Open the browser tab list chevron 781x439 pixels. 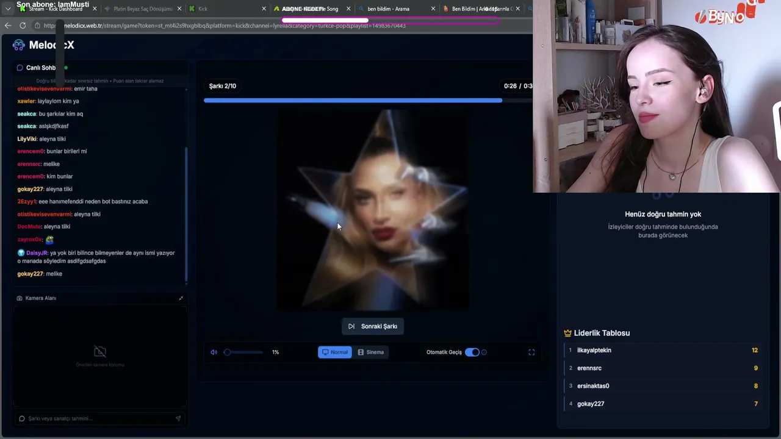pyautogui.click(x=7, y=9)
